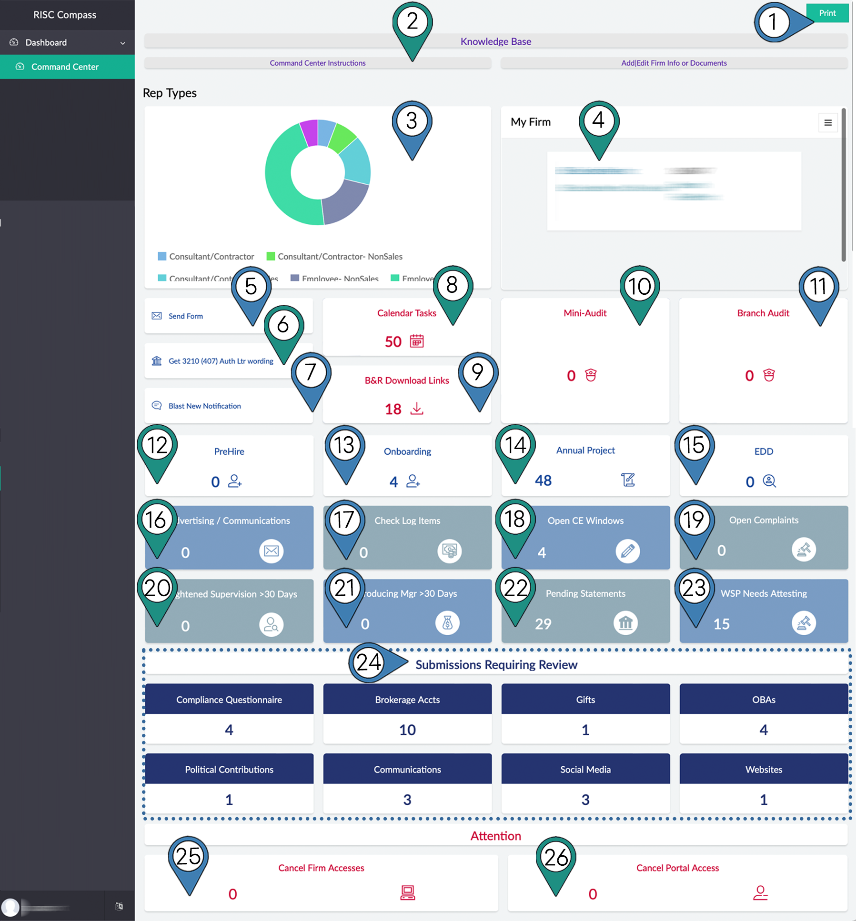The height and width of the screenshot is (921, 856).
Task: Open the Communications submissions card
Action: 407,783
